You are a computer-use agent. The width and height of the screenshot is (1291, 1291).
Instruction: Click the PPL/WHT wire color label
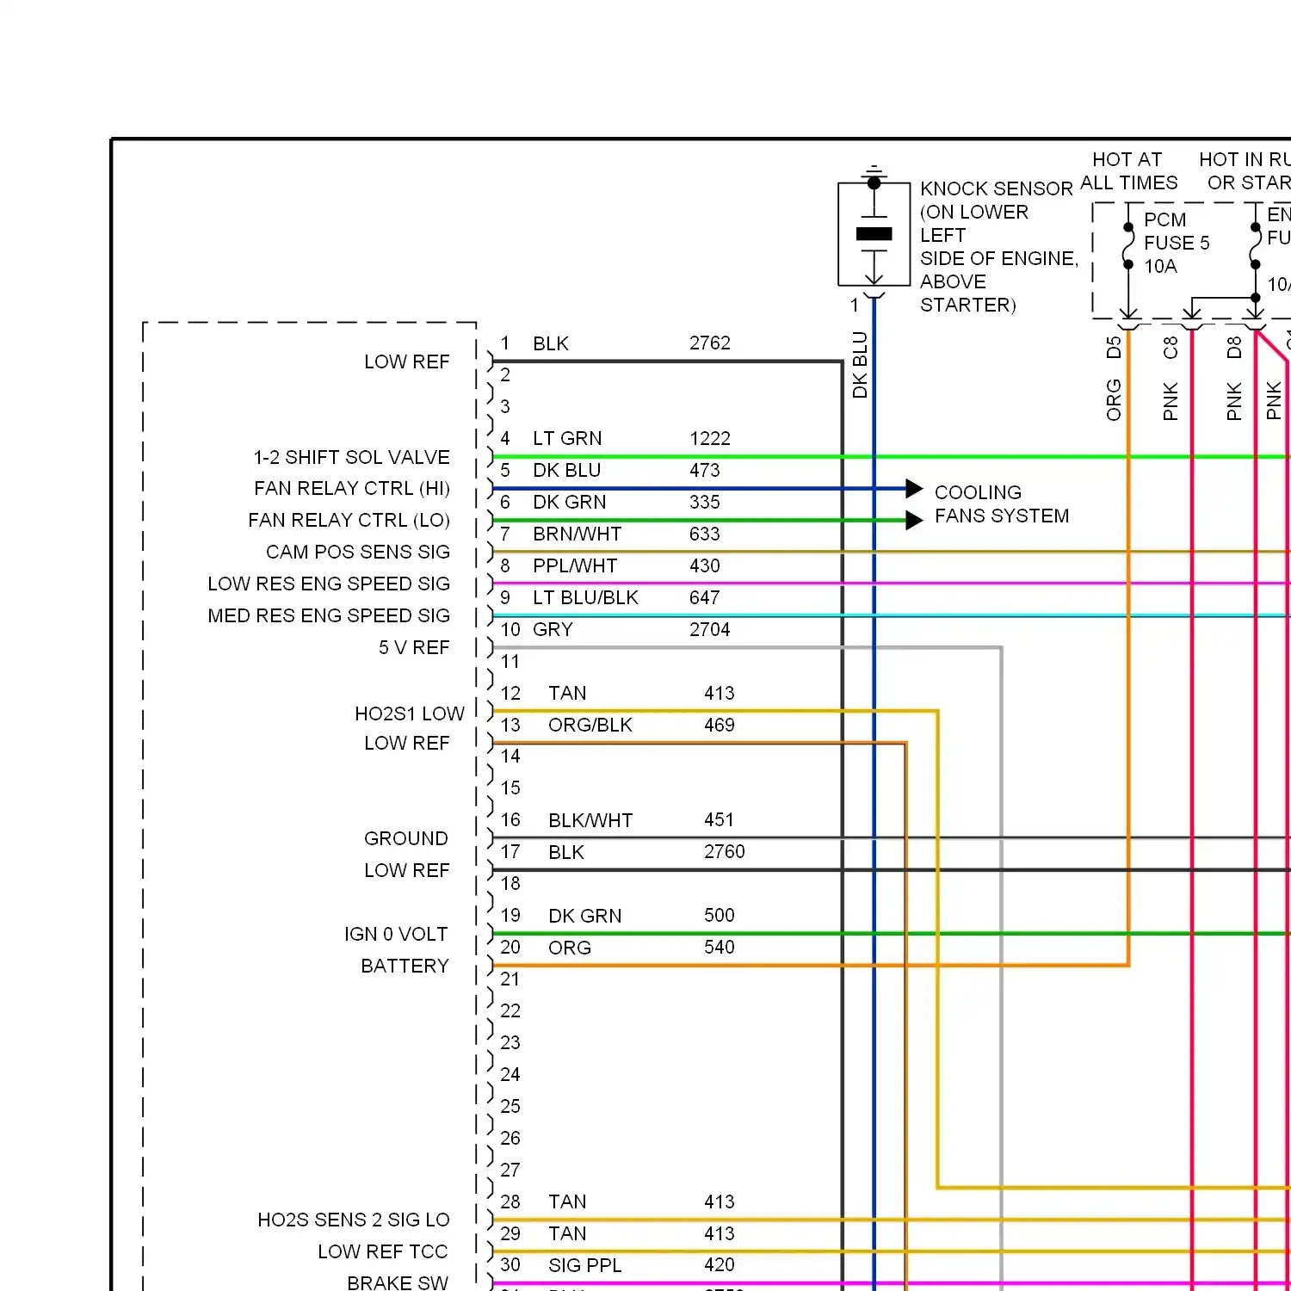point(575,566)
